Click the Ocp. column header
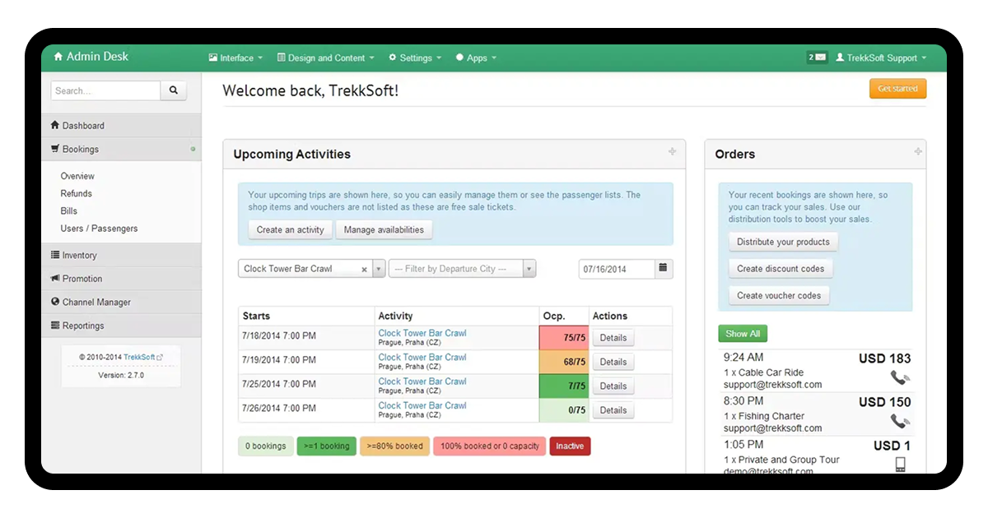Viewport: 988px width, 518px height. 564,316
